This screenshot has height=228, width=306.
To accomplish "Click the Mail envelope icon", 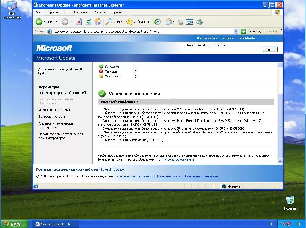I will [x=168, y=22].
